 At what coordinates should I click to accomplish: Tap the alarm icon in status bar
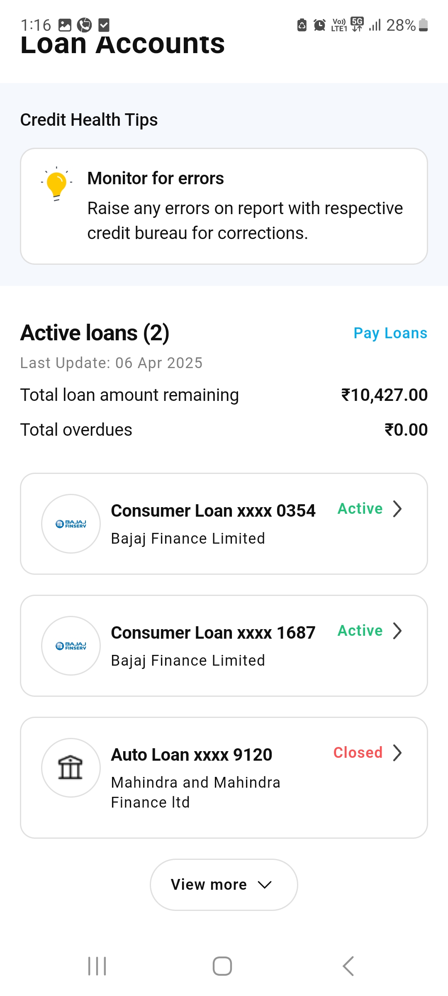(319, 25)
